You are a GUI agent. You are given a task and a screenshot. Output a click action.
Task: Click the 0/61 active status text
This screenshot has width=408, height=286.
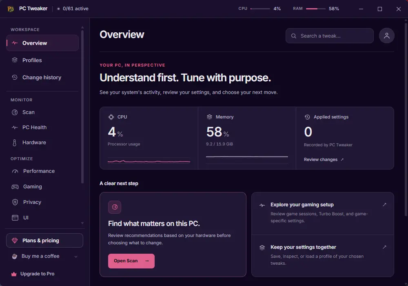(x=75, y=9)
